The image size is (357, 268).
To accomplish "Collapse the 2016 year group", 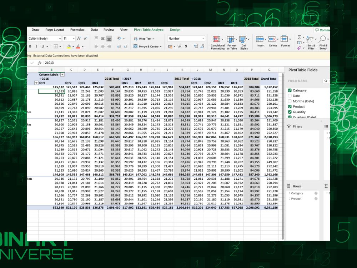I will (41, 79).
